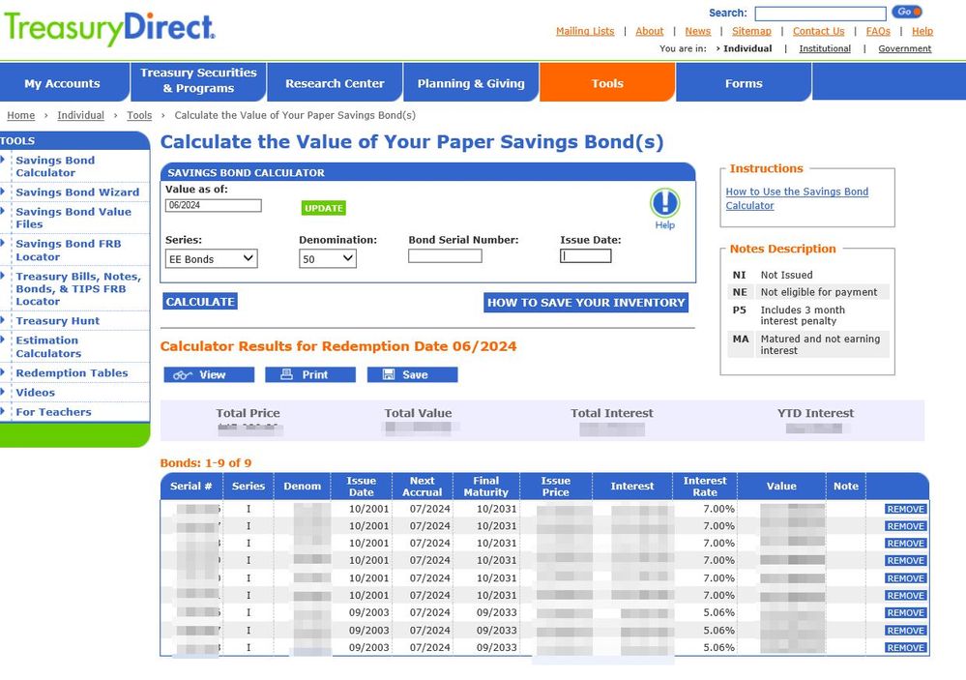Open the Series EE Bonds dropdown
966x680 pixels.
point(212,259)
